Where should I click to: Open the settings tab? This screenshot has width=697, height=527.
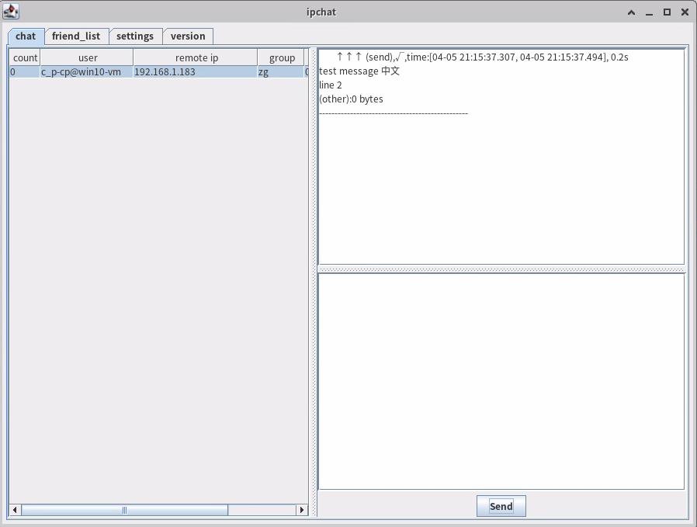135,36
